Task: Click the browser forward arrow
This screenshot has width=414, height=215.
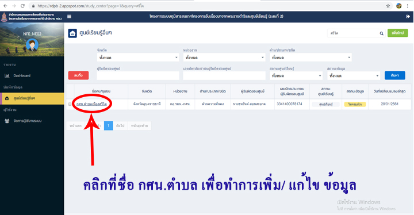Action: point(14,6)
